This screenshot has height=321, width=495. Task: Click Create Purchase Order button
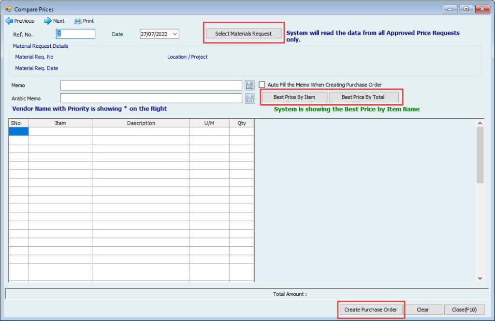click(370, 309)
